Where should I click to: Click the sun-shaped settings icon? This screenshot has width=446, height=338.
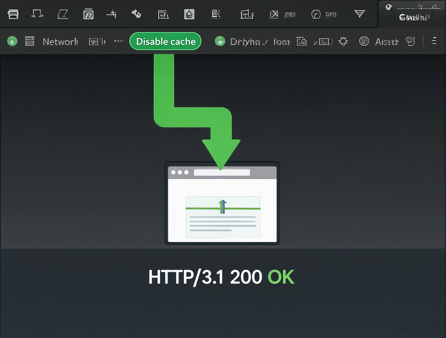point(343,41)
